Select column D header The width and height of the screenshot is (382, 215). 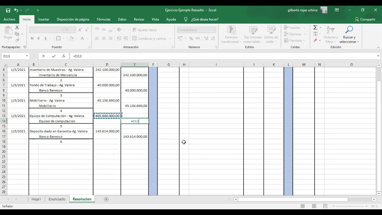click(107, 64)
